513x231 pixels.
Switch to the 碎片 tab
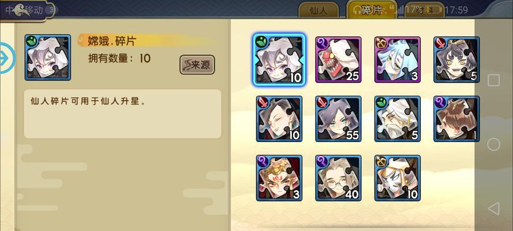[372, 10]
